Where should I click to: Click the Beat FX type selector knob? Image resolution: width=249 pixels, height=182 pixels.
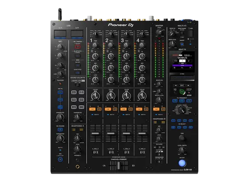182,110
